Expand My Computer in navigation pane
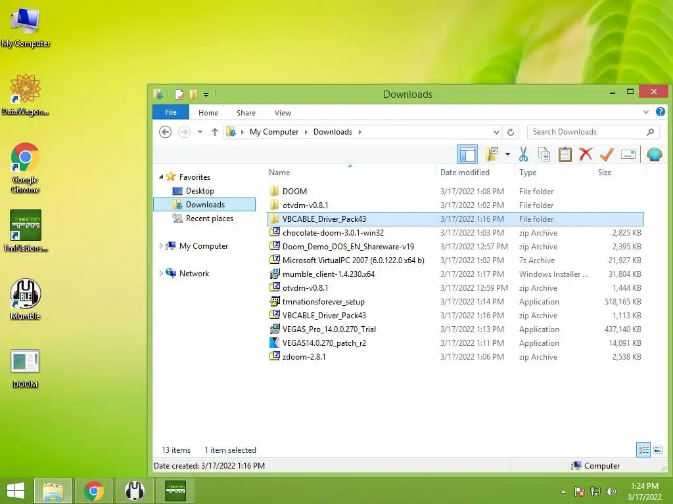Image resolution: width=673 pixels, height=504 pixels. (162, 246)
